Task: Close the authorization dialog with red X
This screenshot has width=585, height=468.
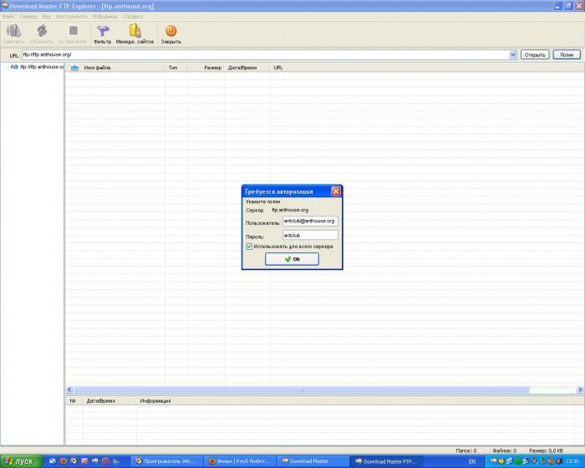Action: tap(336, 191)
